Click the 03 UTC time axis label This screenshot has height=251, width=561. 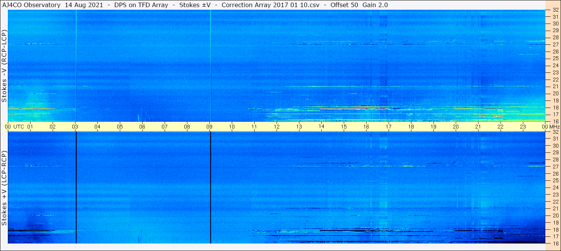point(75,127)
